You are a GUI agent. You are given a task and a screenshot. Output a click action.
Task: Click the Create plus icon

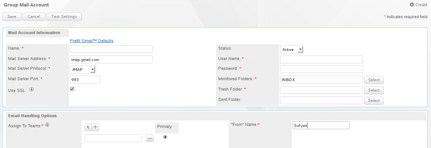(x=412, y=5)
